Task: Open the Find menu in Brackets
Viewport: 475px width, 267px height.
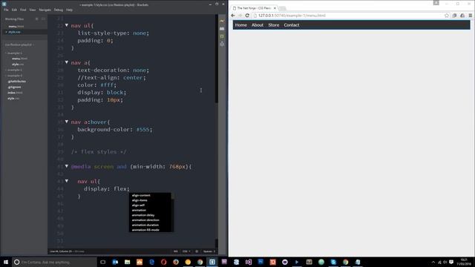Action: [x=23, y=10]
